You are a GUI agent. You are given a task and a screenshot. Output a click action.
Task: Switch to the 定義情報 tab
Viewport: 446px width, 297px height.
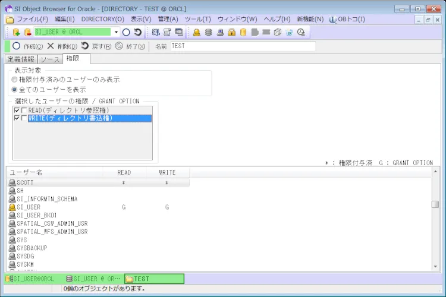click(x=21, y=59)
